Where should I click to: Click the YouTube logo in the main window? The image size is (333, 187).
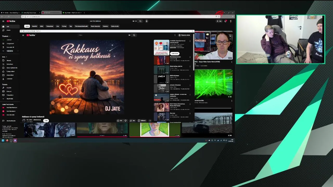coord(11,21)
